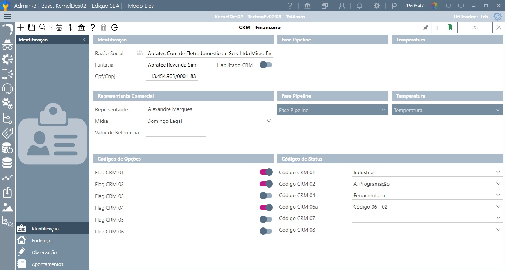Open the Código CRM 04 dropdown
This screenshot has width=505, height=270.
pos(427,195)
